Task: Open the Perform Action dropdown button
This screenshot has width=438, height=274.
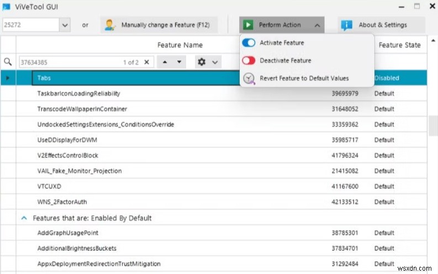Action: point(282,25)
